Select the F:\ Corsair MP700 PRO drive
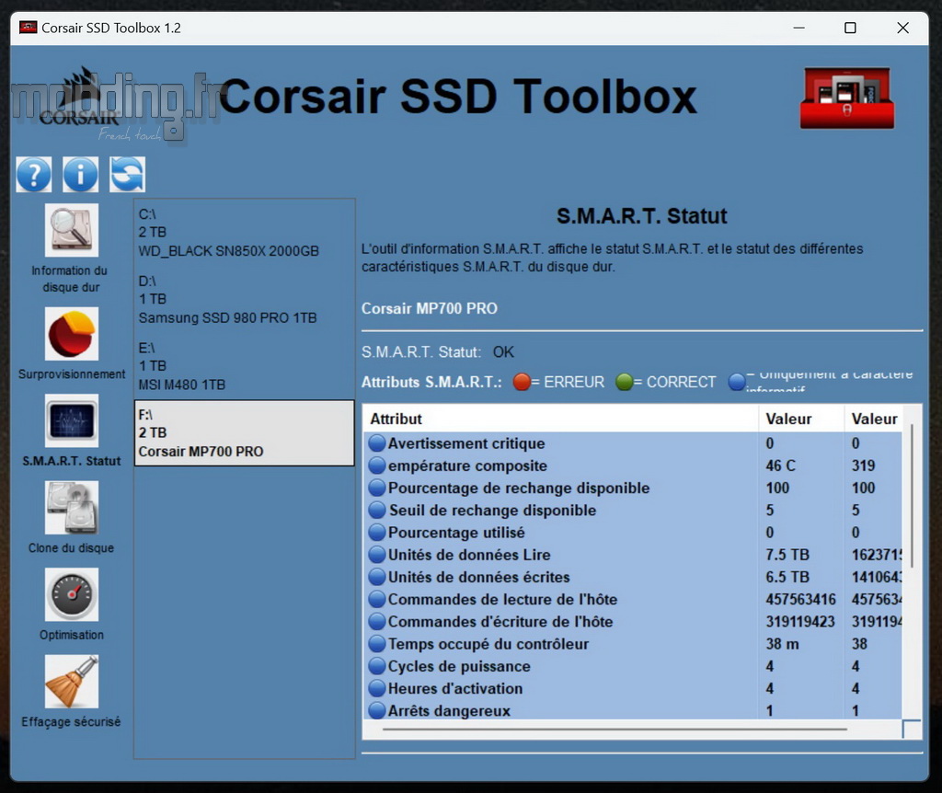 [x=244, y=433]
